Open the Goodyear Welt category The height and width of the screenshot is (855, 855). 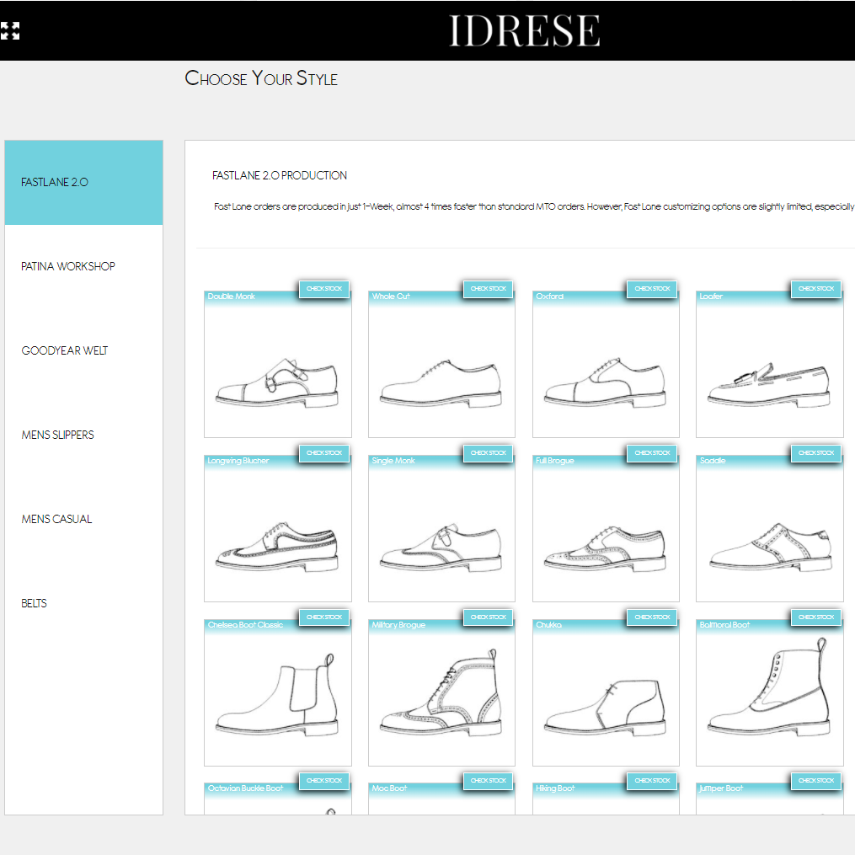click(x=83, y=350)
